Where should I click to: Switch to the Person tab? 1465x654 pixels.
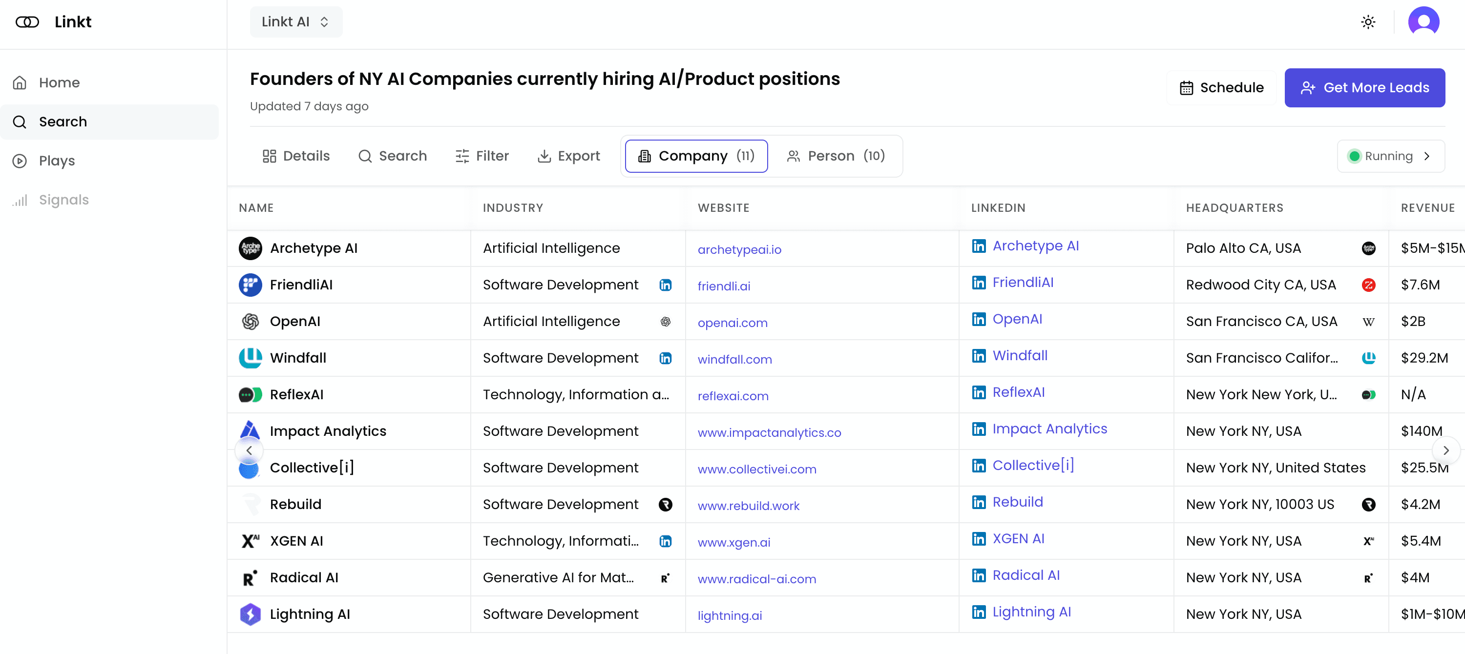tap(837, 156)
